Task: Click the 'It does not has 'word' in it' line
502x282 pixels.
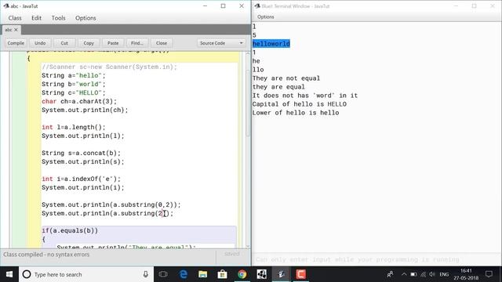Action: click(305, 96)
